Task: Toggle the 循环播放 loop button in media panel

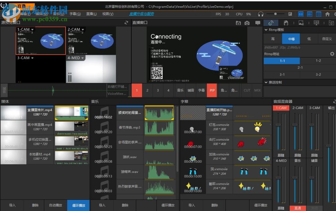Action: tap(78, 205)
